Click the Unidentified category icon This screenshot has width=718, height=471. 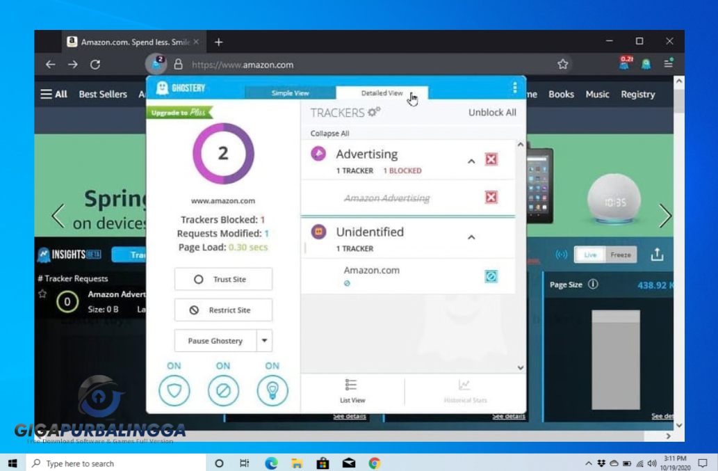(x=318, y=232)
